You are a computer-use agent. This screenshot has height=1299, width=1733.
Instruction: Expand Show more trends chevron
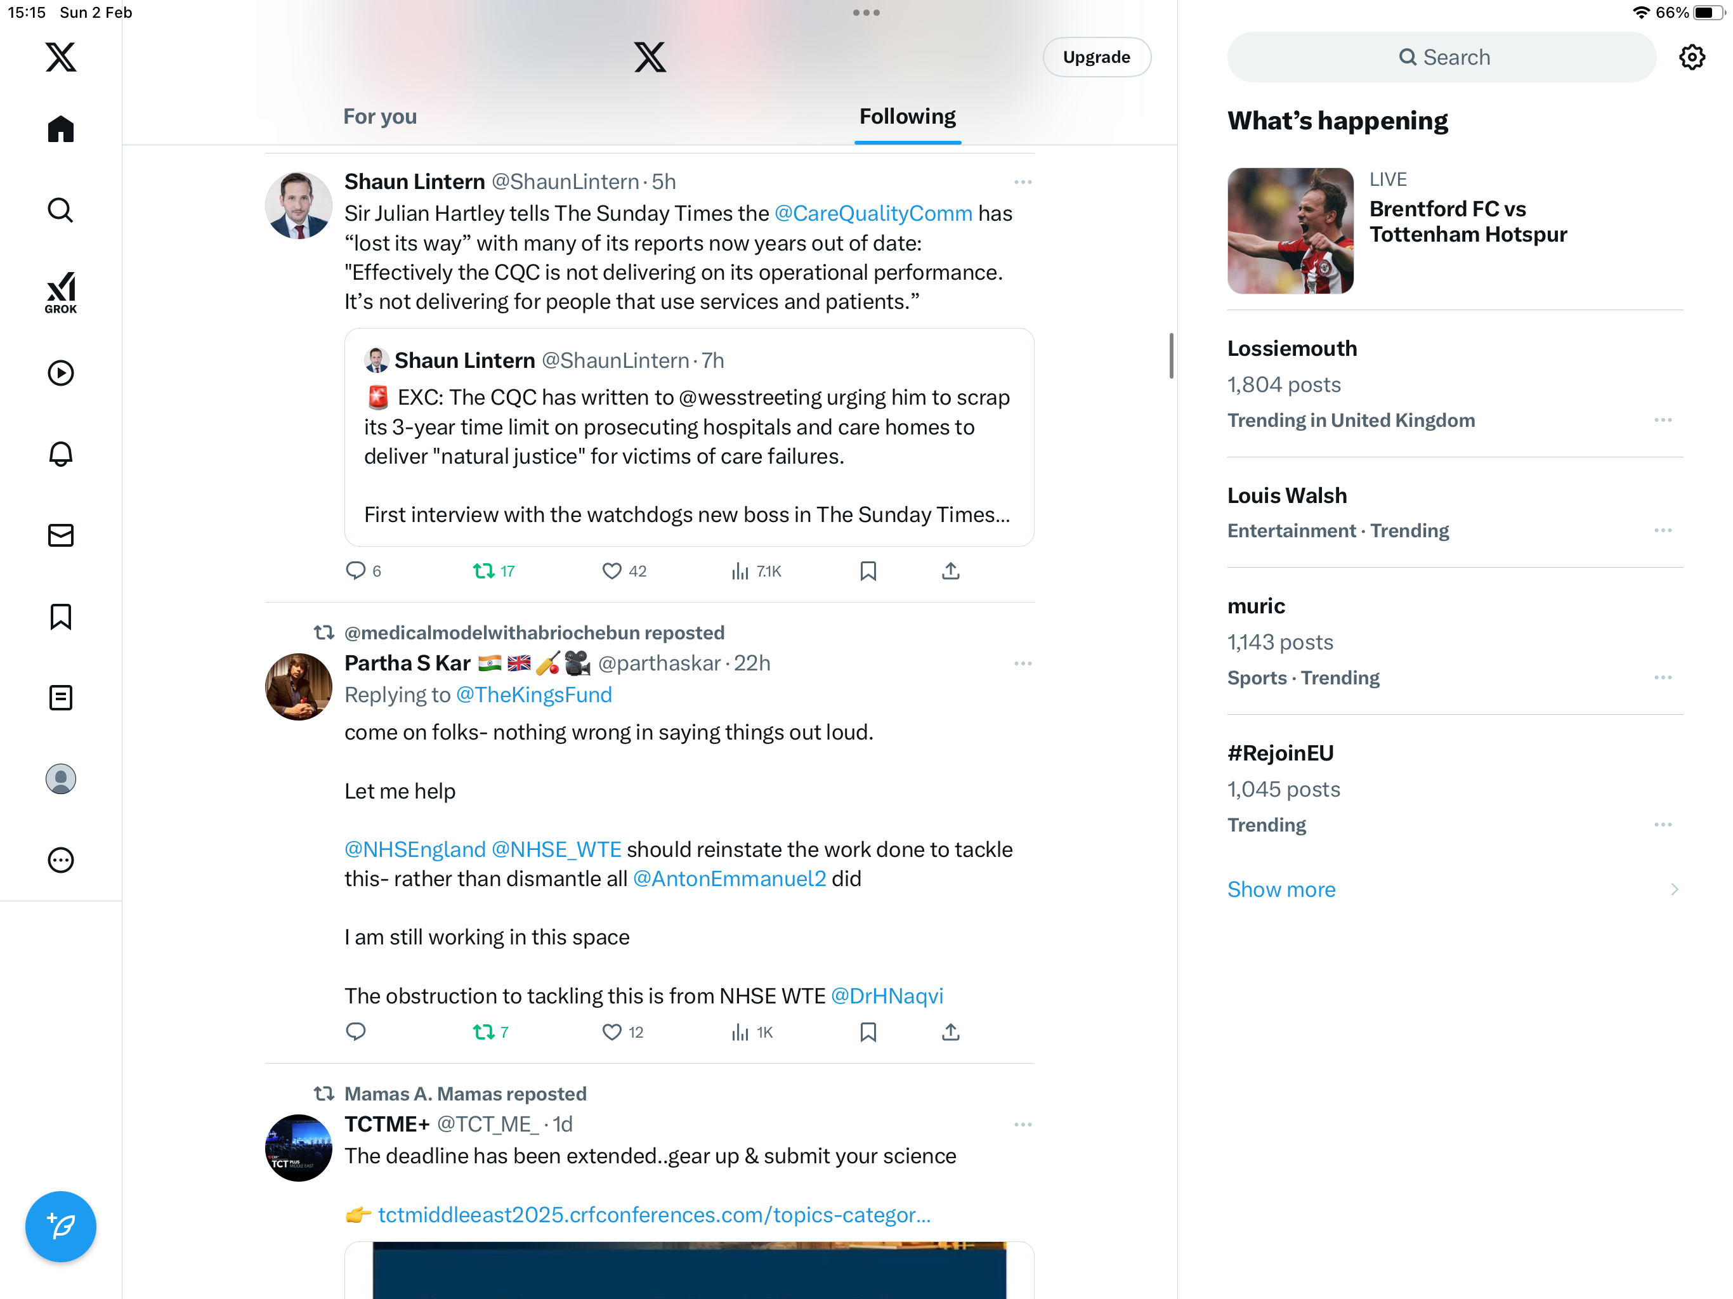pos(1674,889)
